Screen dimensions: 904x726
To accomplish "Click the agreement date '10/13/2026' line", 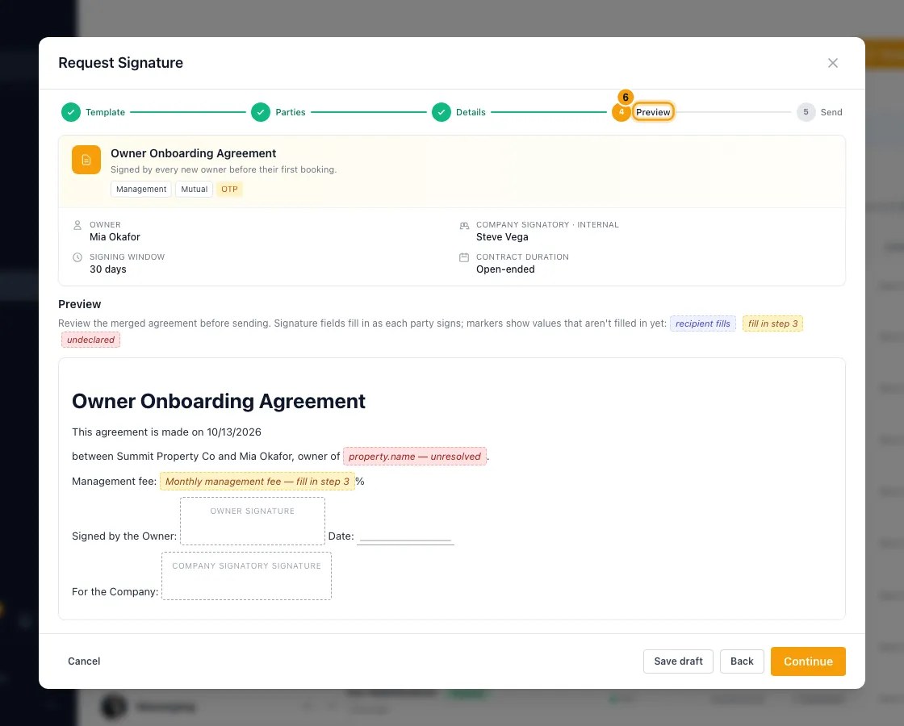I will [166, 432].
